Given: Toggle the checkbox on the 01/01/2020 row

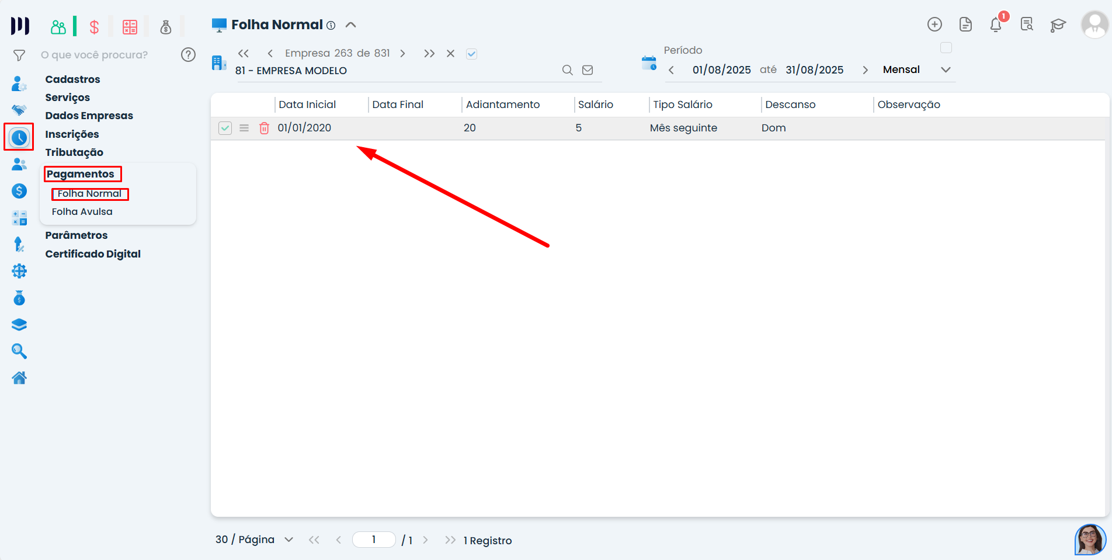Looking at the screenshot, I should point(225,127).
